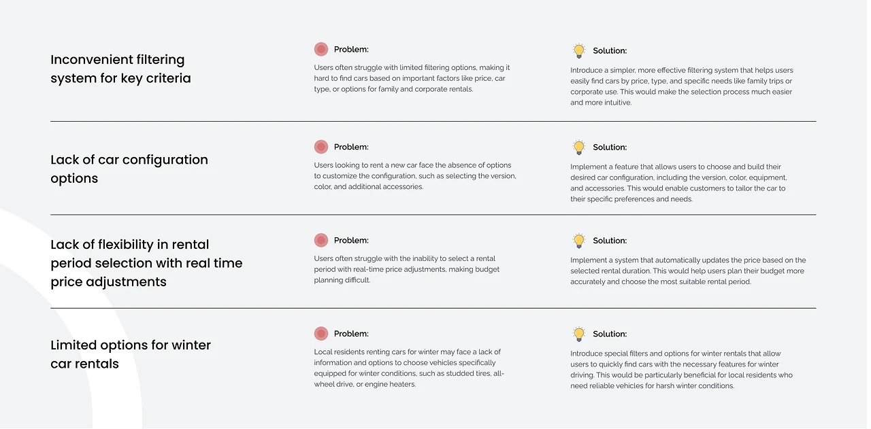Image resolution: width=871 pixels, height=429 pixels.
Task: Click the red Problem icon for rental period flexibility
Action: [x=321, y=240]
